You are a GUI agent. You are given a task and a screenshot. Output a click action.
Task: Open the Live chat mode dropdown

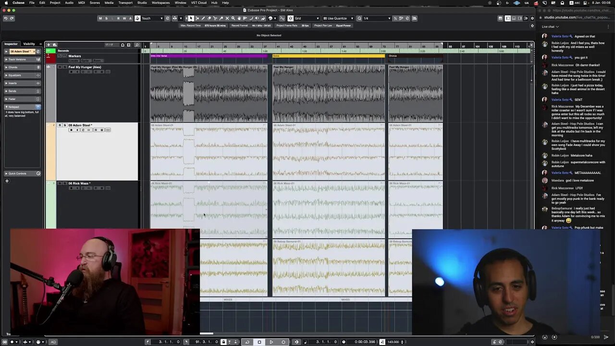[x=551, y=26]
